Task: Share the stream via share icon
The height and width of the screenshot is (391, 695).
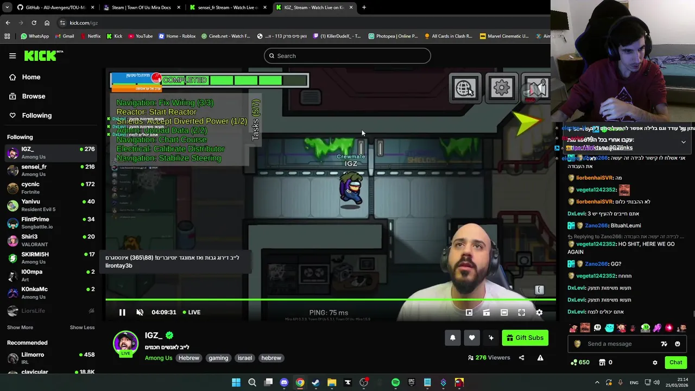Action: tap(521, 358)
